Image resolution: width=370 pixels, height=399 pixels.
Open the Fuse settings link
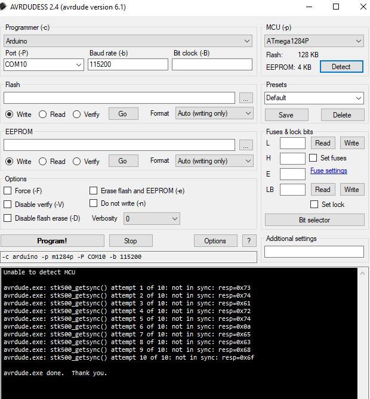[328, 171]
